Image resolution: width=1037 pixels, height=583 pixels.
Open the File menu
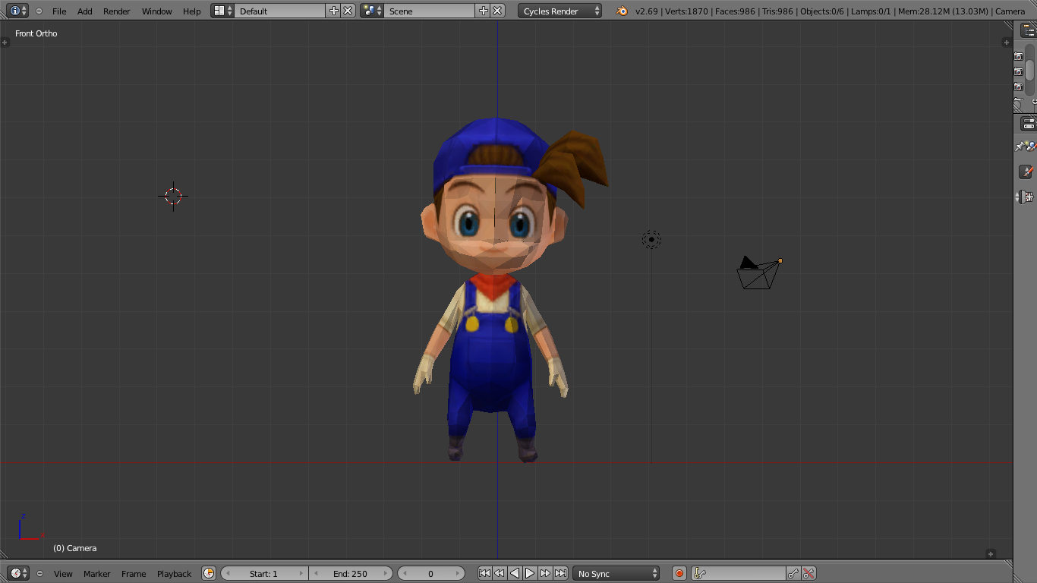pos(59,11)
